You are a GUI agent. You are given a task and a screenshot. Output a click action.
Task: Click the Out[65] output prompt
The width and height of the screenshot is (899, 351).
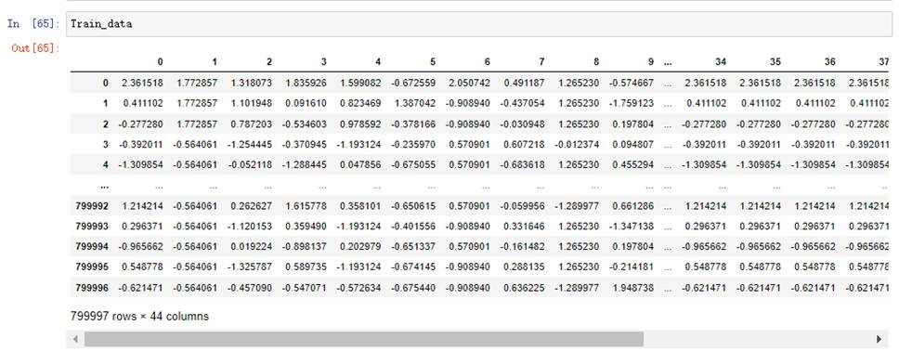(x=35, y=47)
